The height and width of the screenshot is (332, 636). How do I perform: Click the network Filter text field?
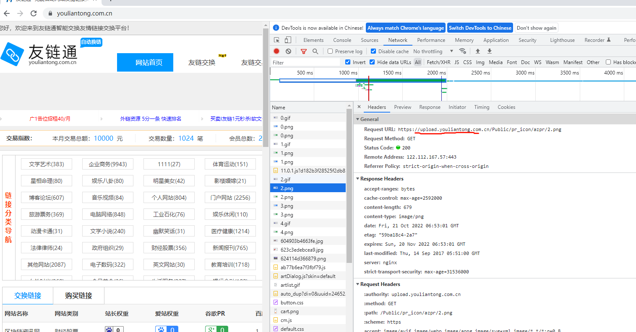tap(305, 62)
